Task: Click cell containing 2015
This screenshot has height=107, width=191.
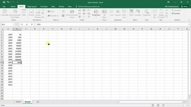Action: [x=8, y=85]
